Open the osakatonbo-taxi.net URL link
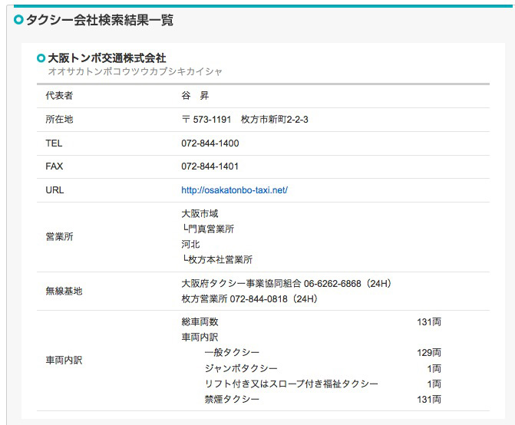The image size is (515, 425). (x=234, y=190)
